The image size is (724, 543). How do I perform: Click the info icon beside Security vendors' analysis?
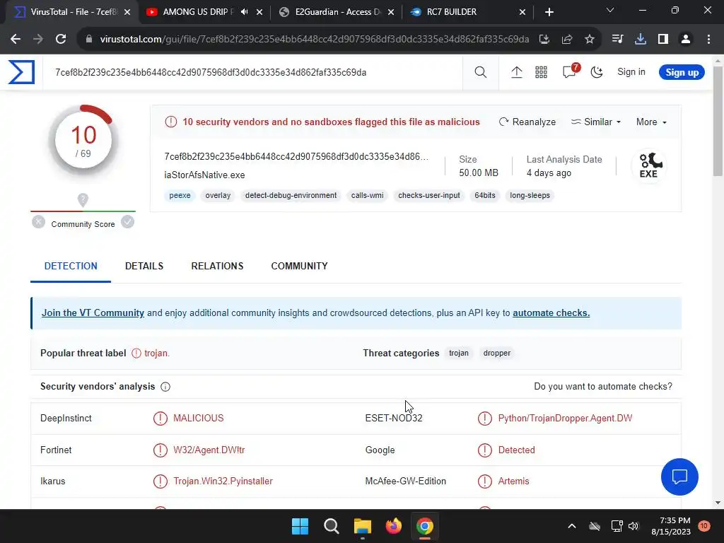pyautogui.click(x=165, y=387)
